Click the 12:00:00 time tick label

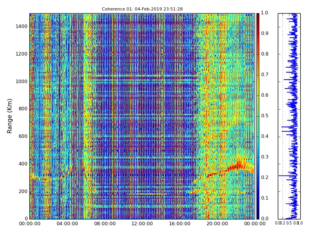pyautogui.click(x=142, y=224)
